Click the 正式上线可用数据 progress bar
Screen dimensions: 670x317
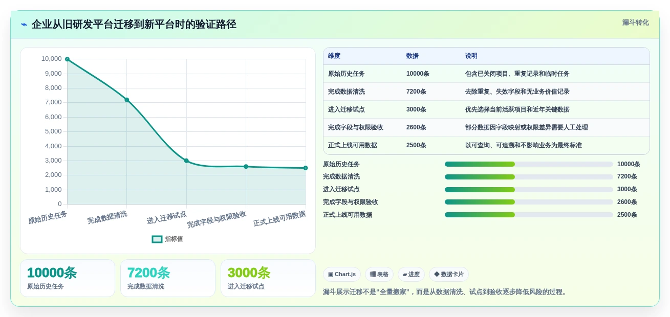(529, 215)
